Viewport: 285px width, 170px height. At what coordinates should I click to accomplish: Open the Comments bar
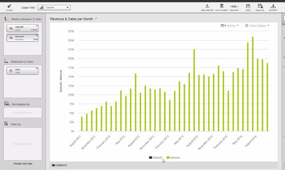60,165
